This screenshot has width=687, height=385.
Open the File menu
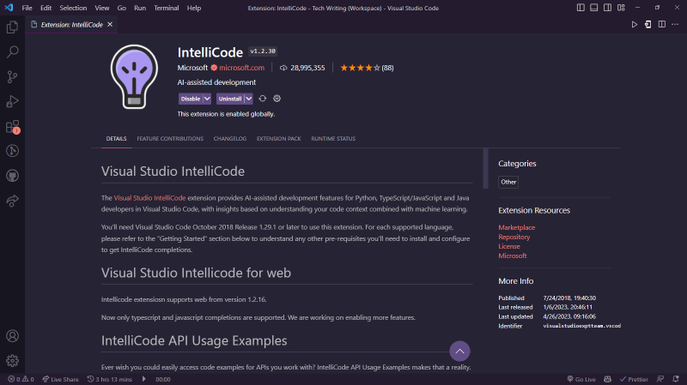point(27,8)
